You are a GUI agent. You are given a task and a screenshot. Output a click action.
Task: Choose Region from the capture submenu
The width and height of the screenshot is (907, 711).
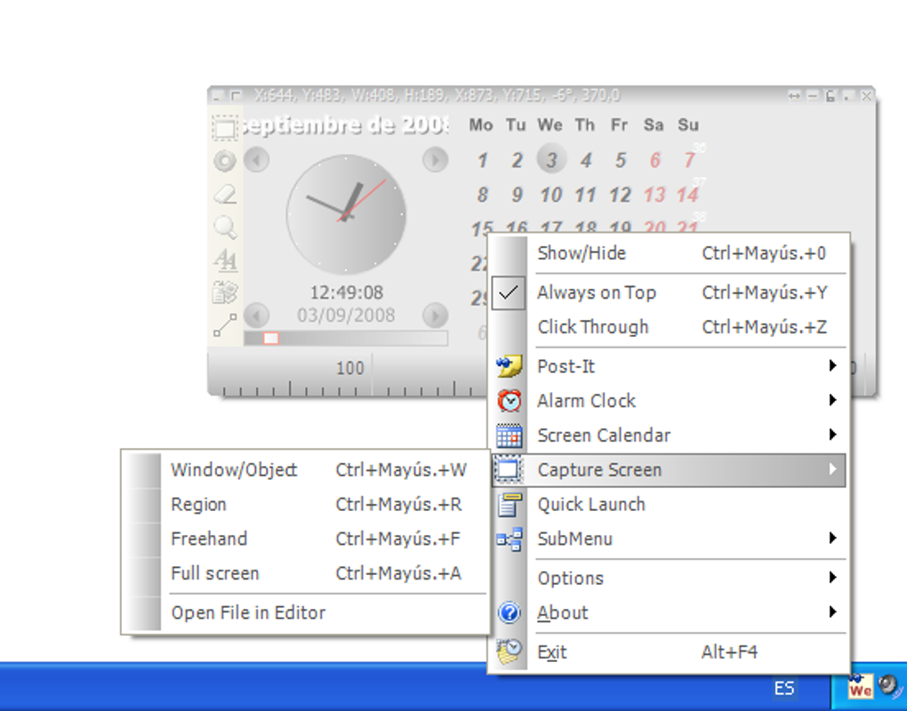198,504
